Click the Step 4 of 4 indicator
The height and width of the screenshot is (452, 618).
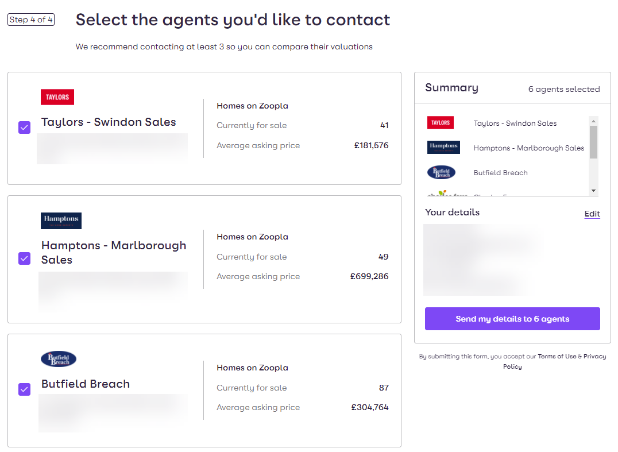pos(31,20)
